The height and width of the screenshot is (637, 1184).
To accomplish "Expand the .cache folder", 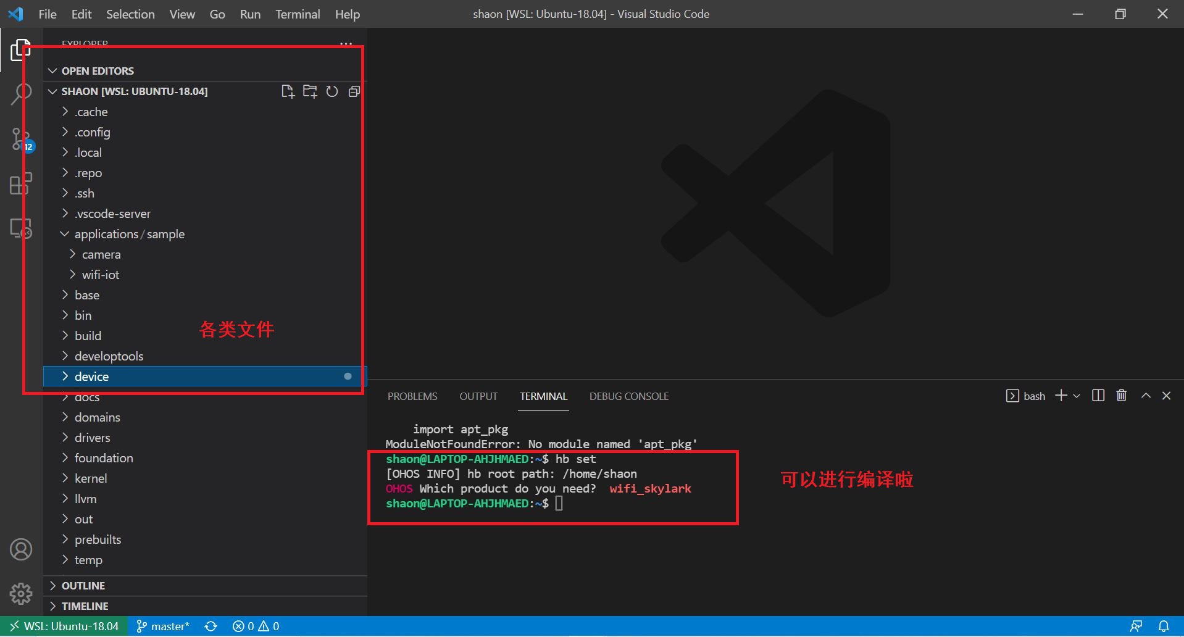I will pos(205,112).
